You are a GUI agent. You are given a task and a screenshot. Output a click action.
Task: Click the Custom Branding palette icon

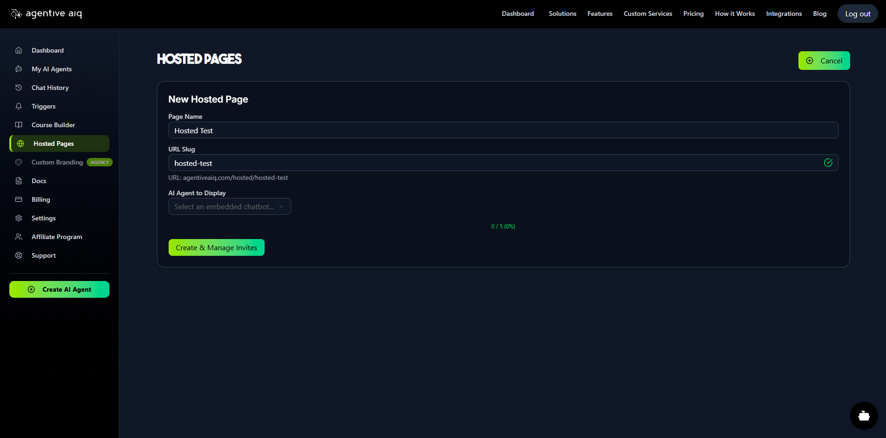19,162
